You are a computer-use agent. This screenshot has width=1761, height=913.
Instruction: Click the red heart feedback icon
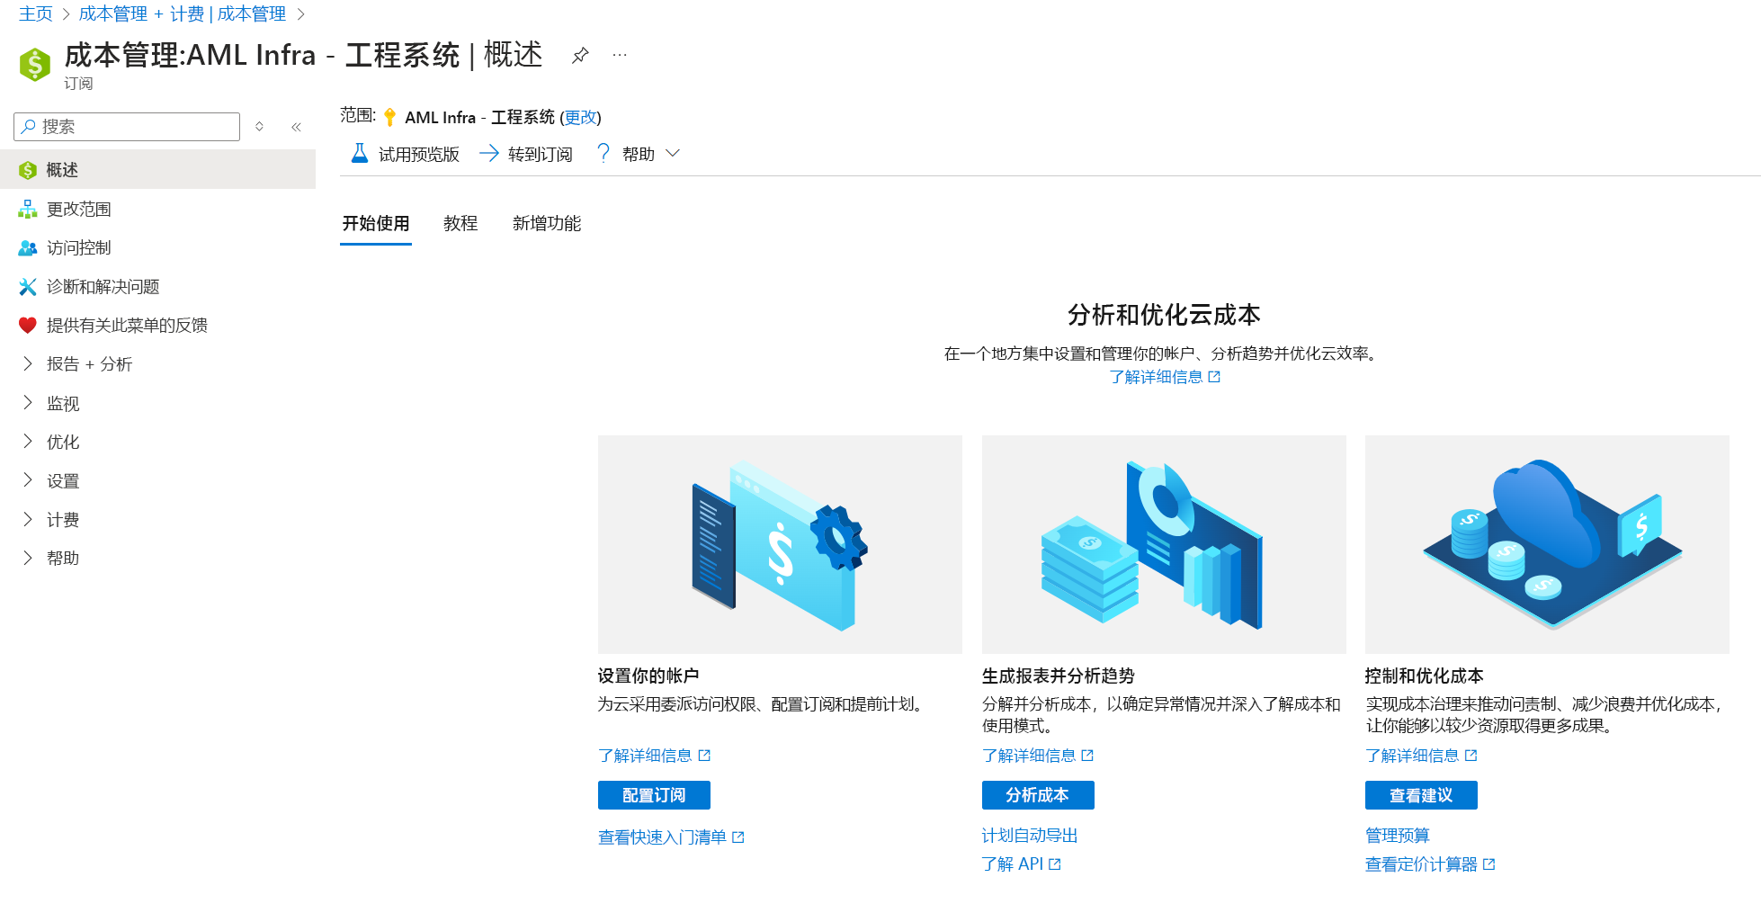pos(28,326)
